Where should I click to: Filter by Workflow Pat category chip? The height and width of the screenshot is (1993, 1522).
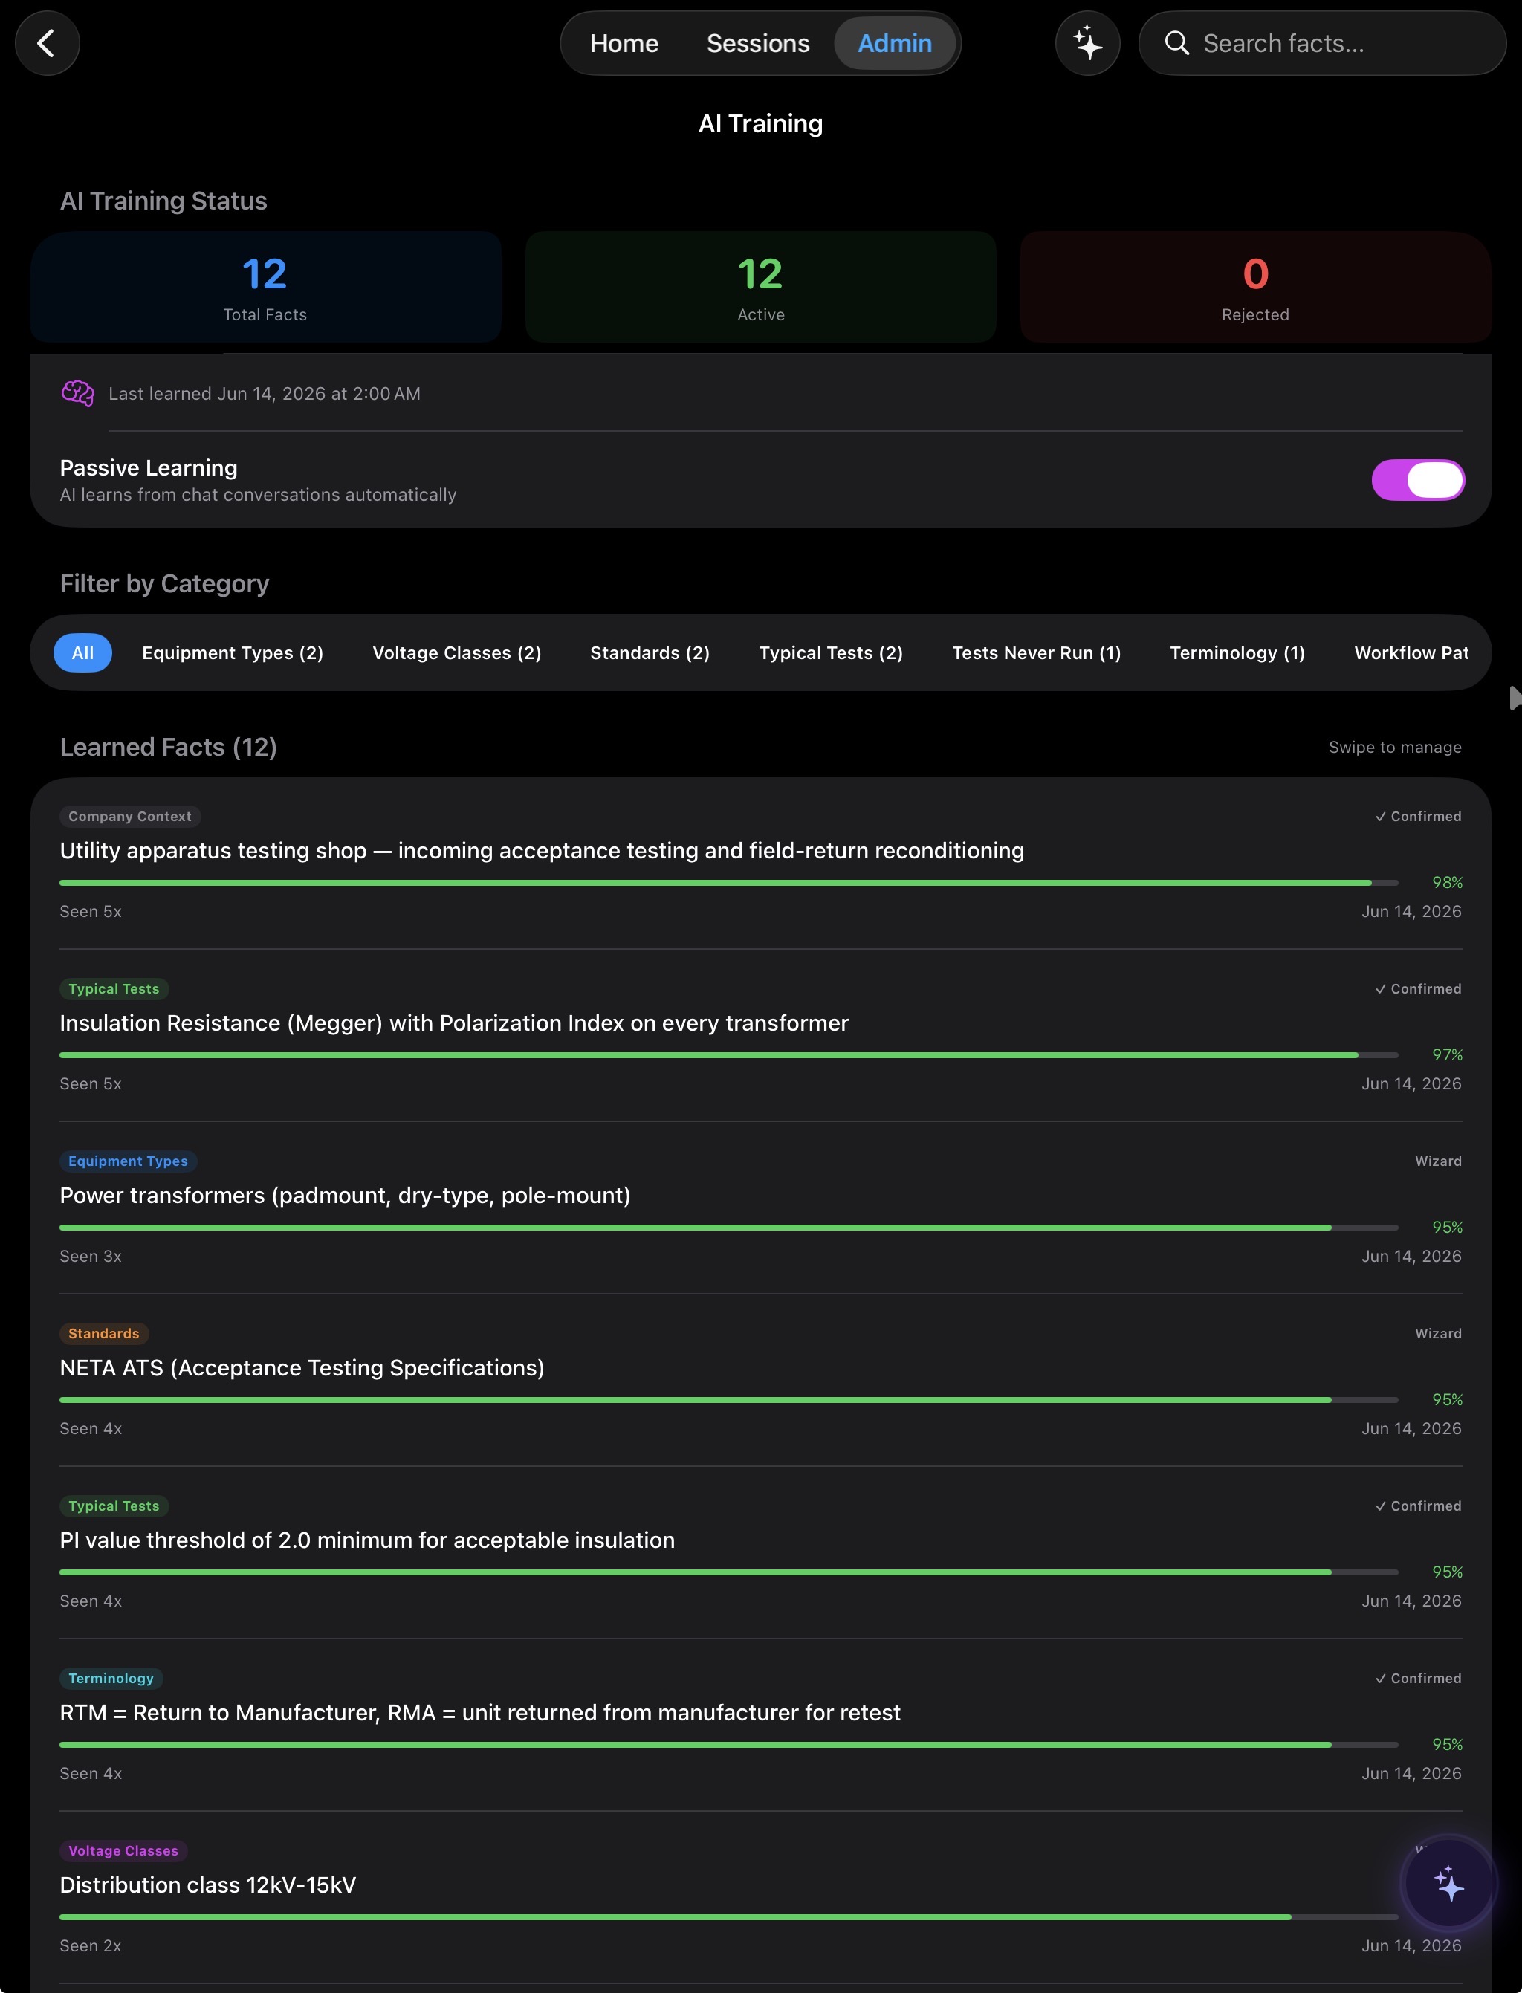[1411, 652]
